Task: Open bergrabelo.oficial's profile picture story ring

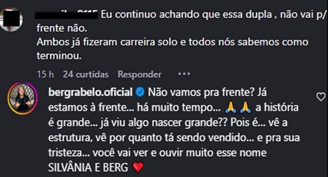Action: coord(21,97)
